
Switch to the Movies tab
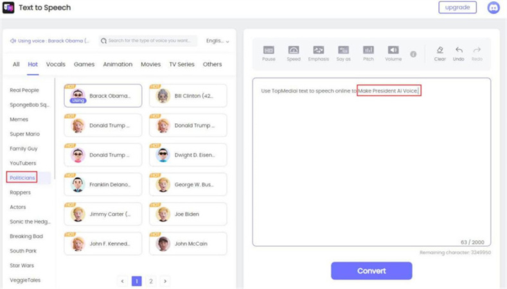[x=150, y=64]
